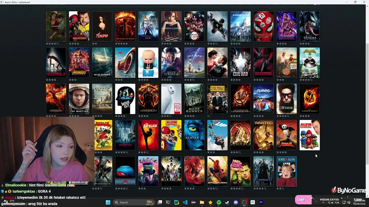Open The Karate Kid poster
This screenshot has height=207, width=369.
pyautogui.click(x=148, y=135)
